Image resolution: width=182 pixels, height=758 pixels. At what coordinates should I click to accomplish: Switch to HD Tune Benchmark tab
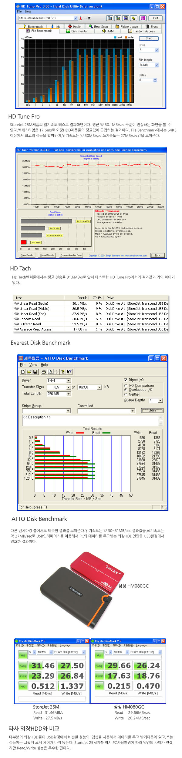(x=33, y=27)
